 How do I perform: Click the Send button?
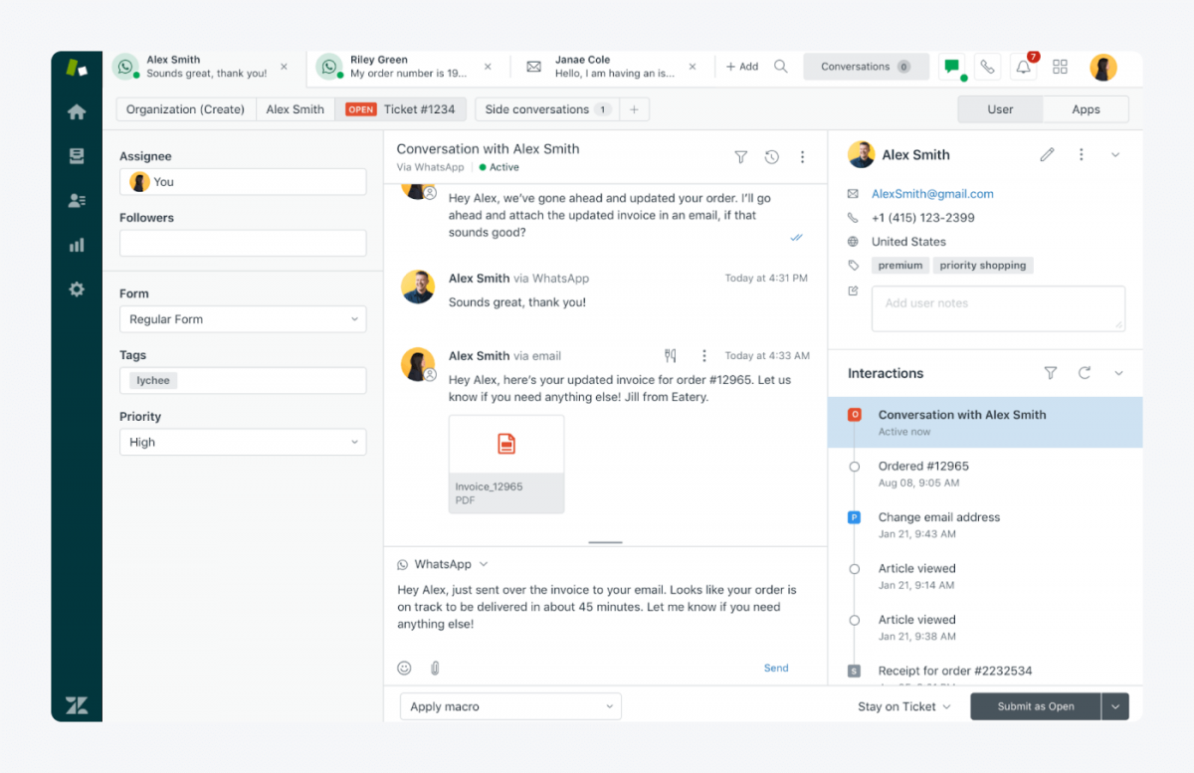click(x=776, y=669)
